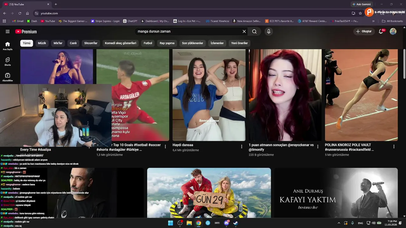Open File Explorer from the taskbar

189,223
